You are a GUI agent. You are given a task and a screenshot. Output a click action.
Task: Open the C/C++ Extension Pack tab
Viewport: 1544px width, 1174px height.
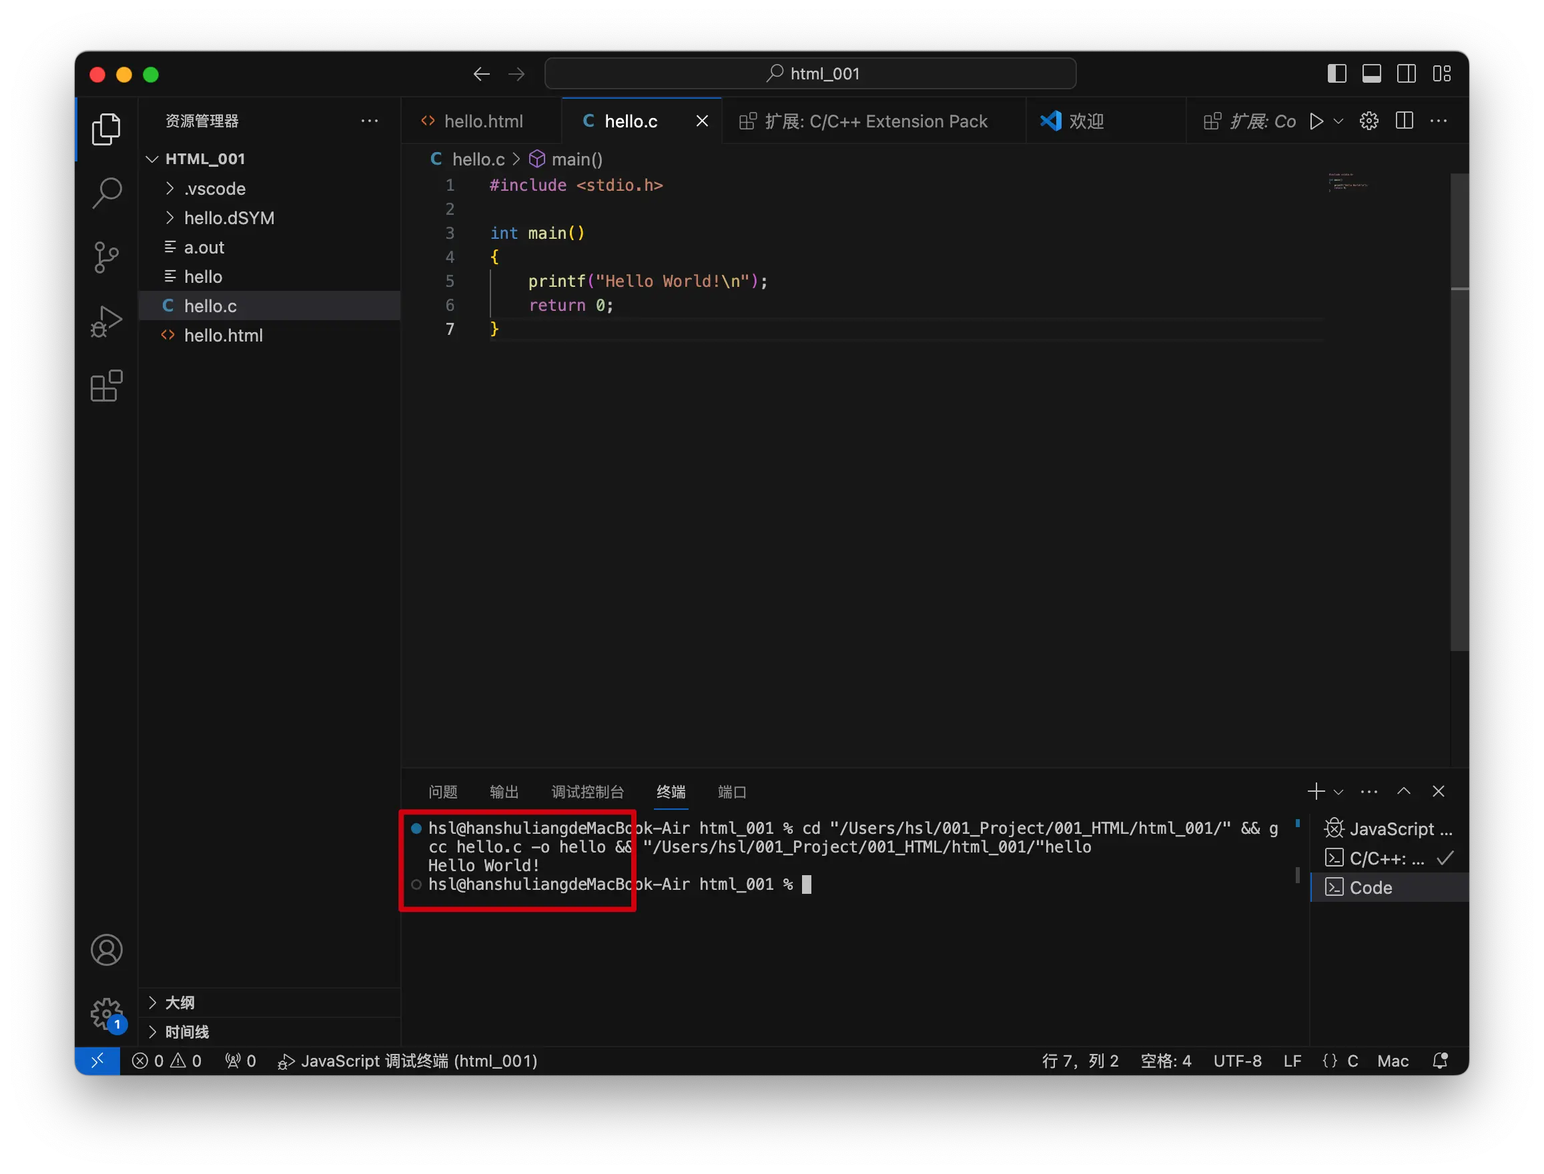click(873, 121)
